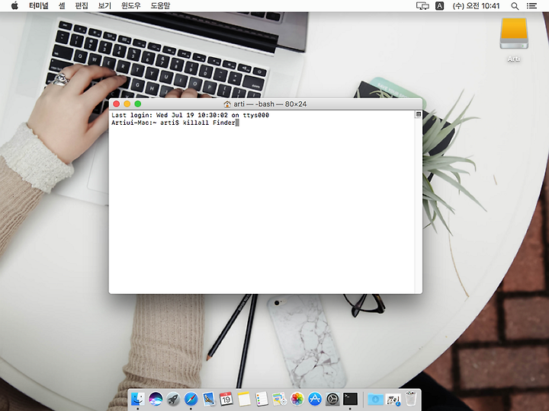This screenshot has height=411, width=549.
Task: Select the Arti drive icon on desktop
Action: point(514,34)
